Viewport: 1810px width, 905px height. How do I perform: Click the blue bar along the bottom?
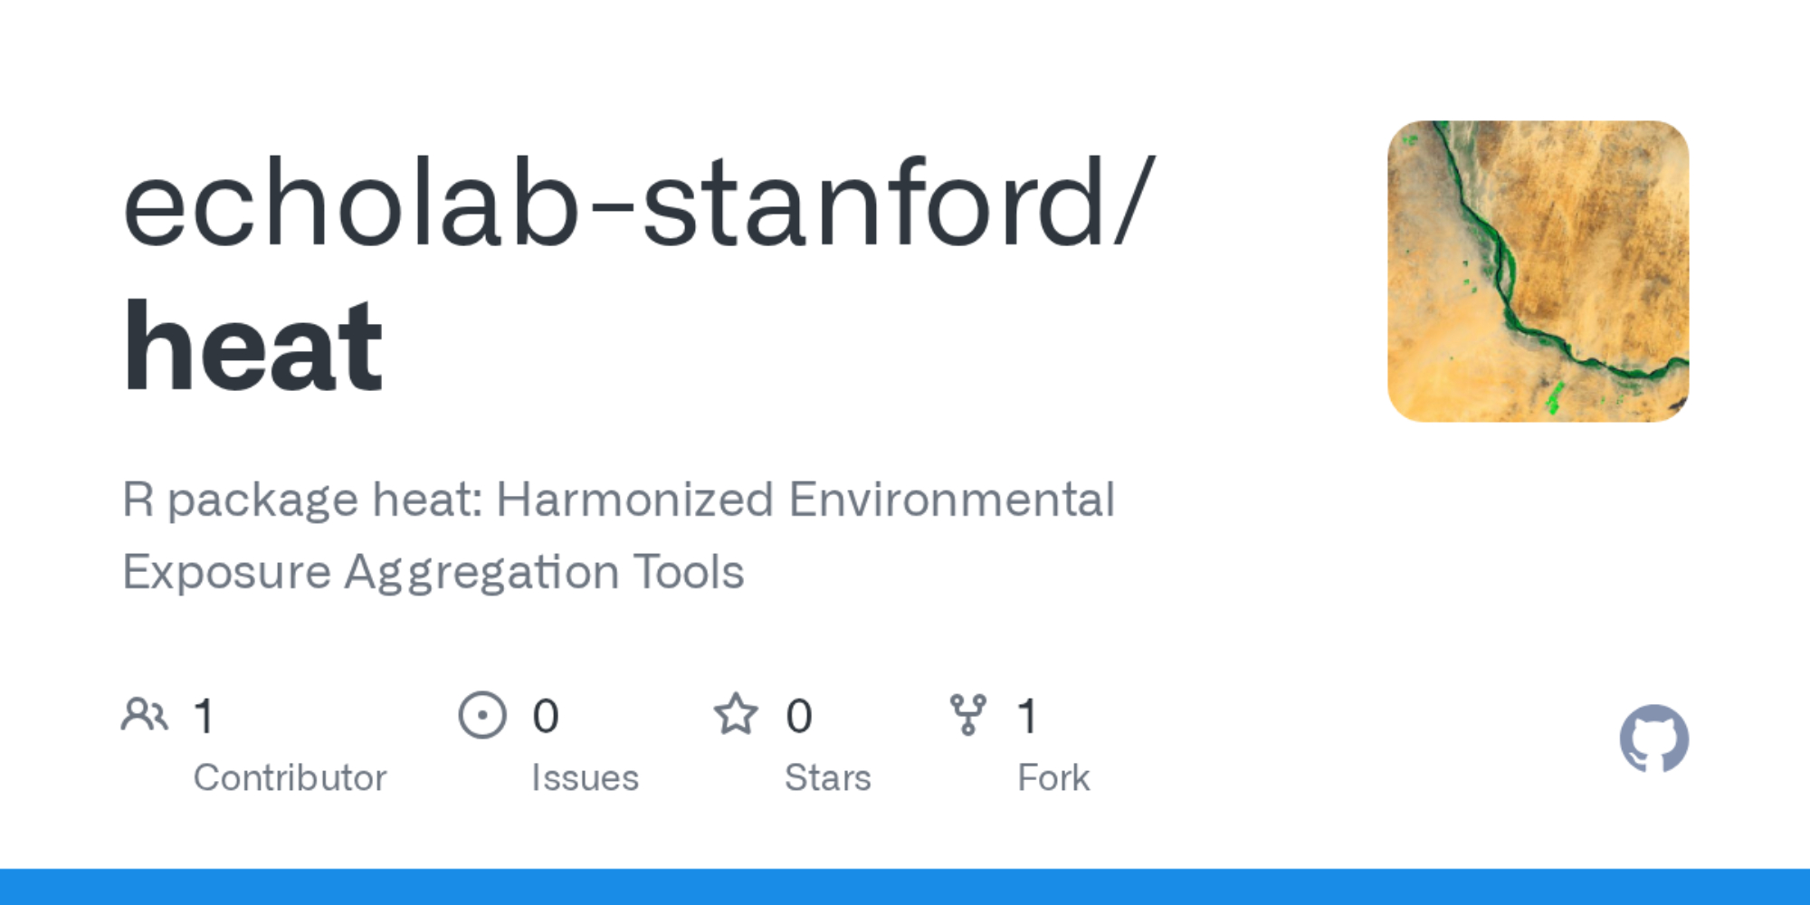905,887
